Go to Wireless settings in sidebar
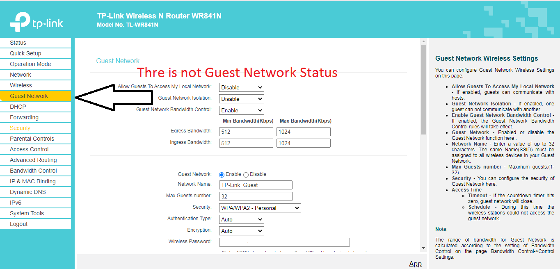 tap(21, 85)
